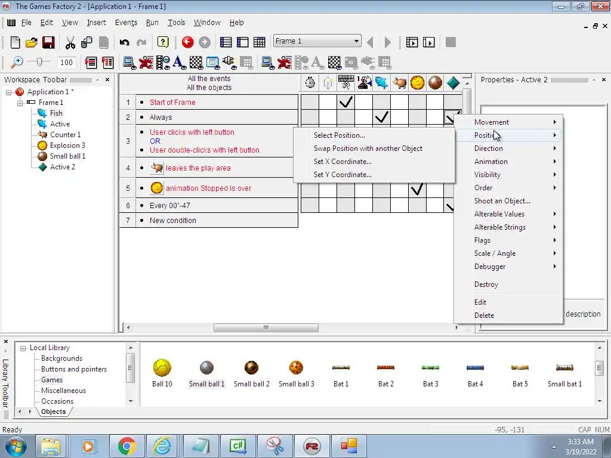611x458 pixels.
Task: Run the frame icon
Action: [x=428, y=42]
